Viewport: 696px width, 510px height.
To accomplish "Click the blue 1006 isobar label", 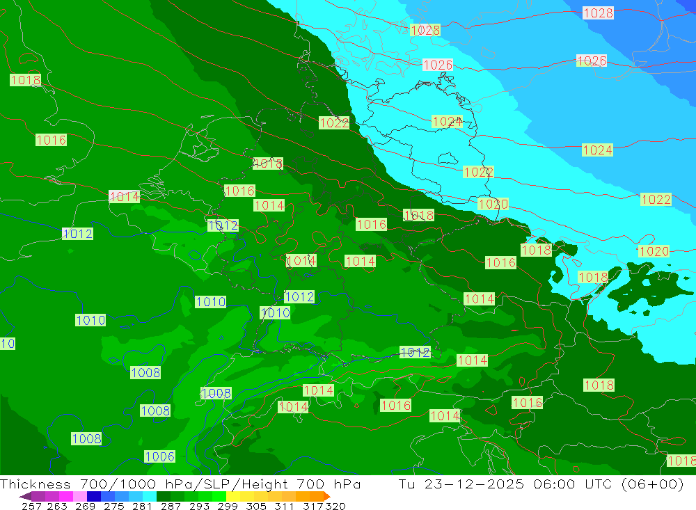I will (x=160, y=456).
